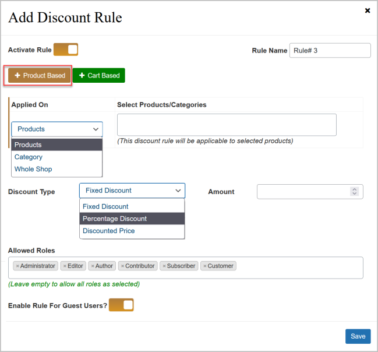Close the Add Discount Rule dialog

coord(368,10)
